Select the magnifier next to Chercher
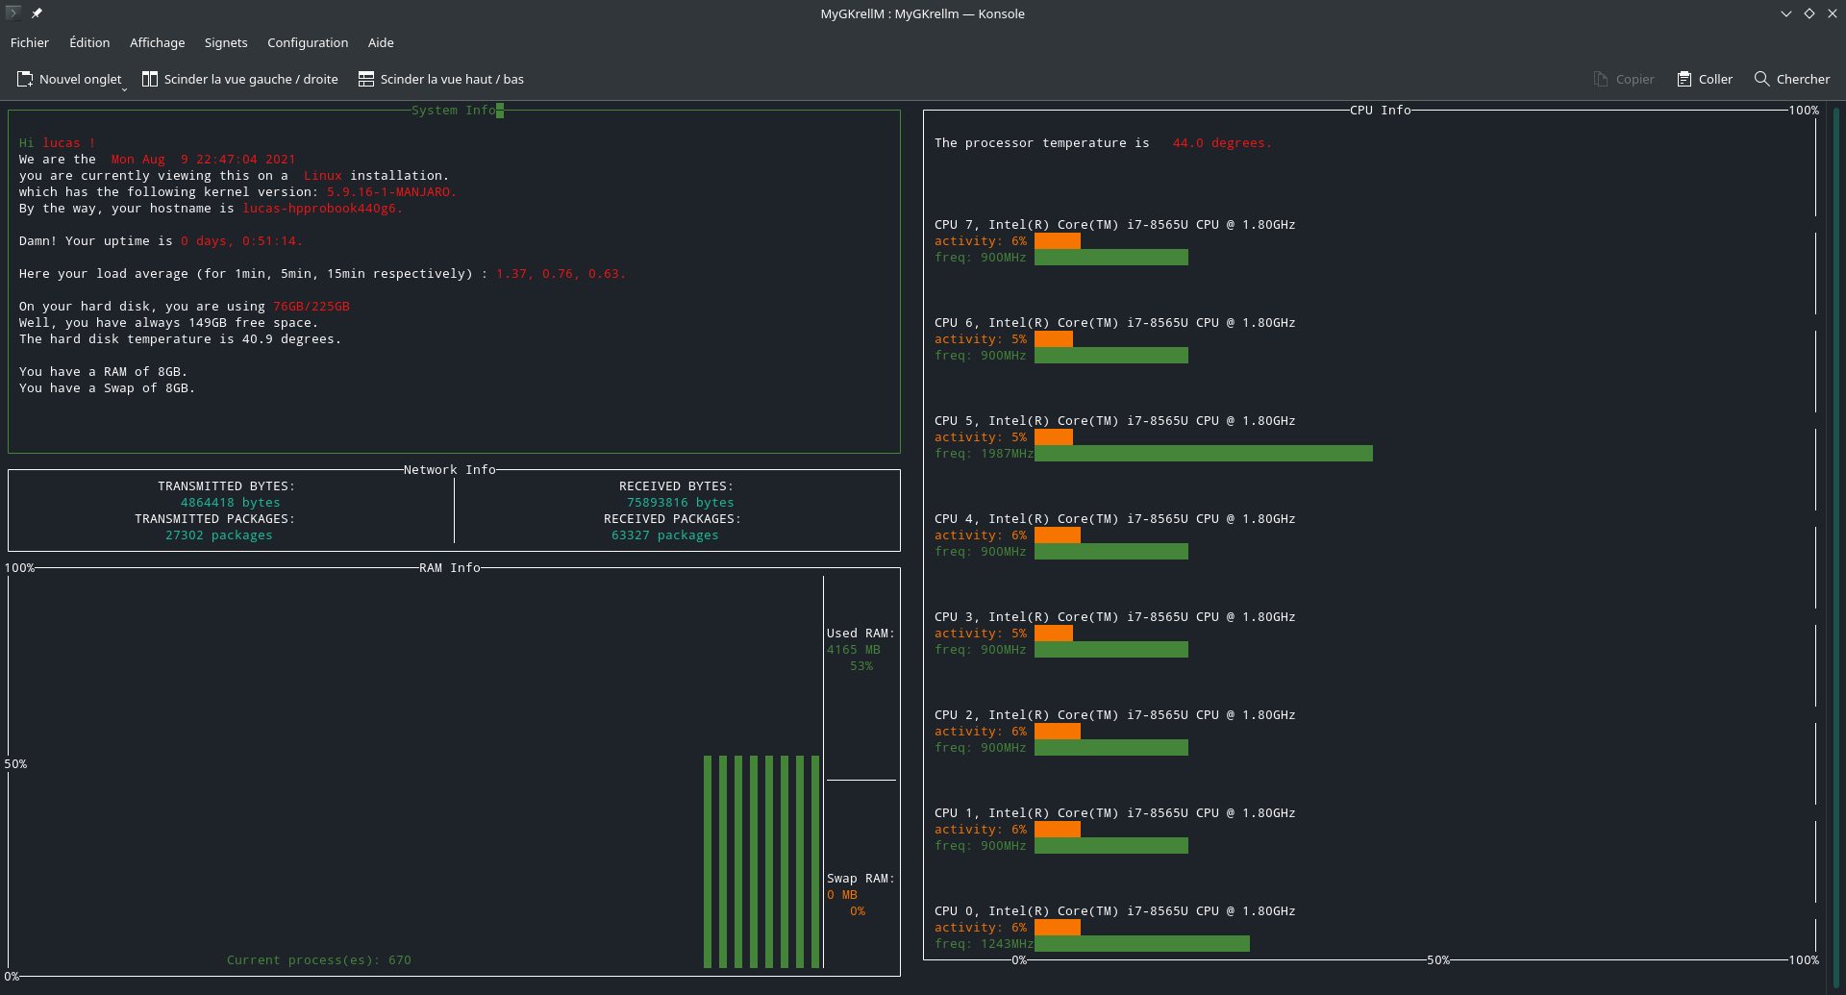Viewport: 1846px width, 995px height. (x=1761, y=79)
